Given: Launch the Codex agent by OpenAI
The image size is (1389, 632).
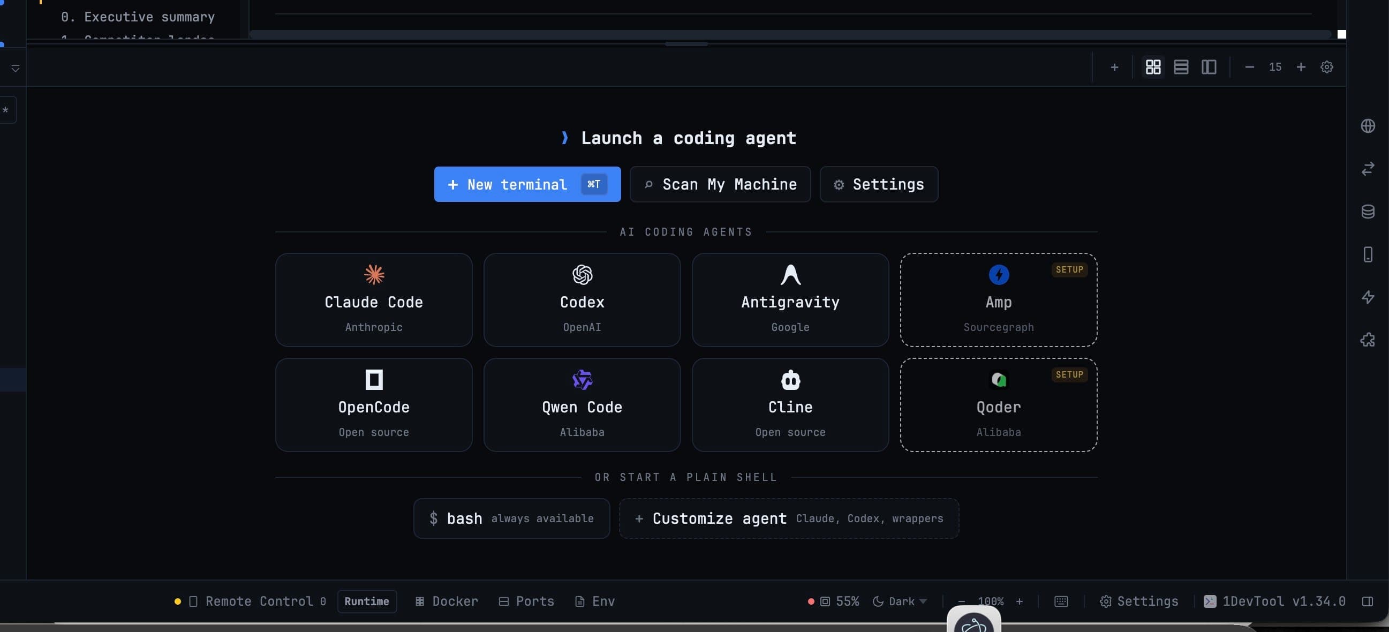Looking at the screenshot, I should (x=582, y=300).
